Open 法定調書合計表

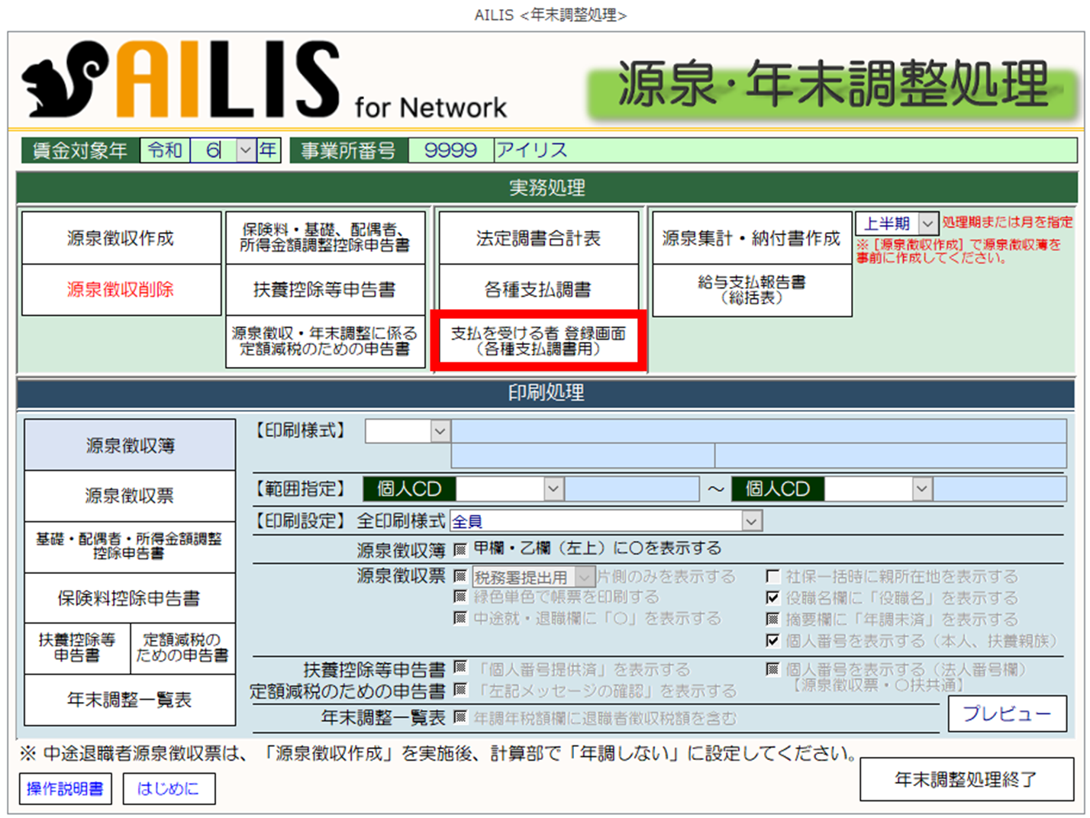point(538,238)
